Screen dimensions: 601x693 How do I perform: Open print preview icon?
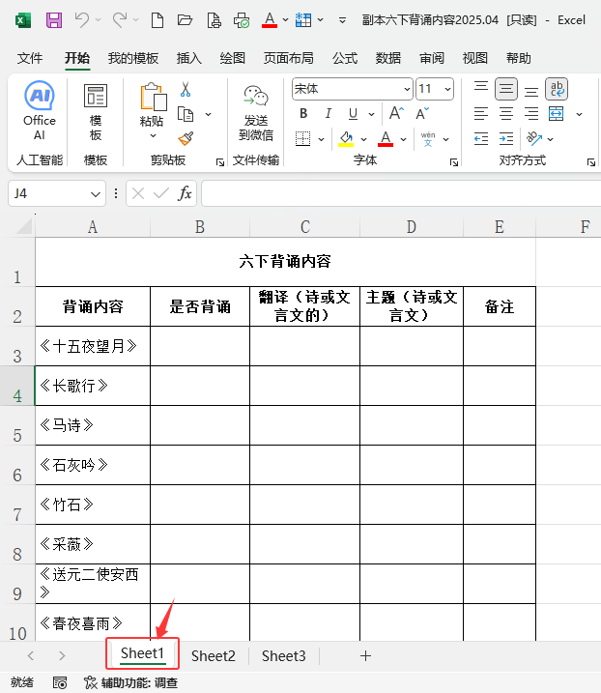[214, 20]
